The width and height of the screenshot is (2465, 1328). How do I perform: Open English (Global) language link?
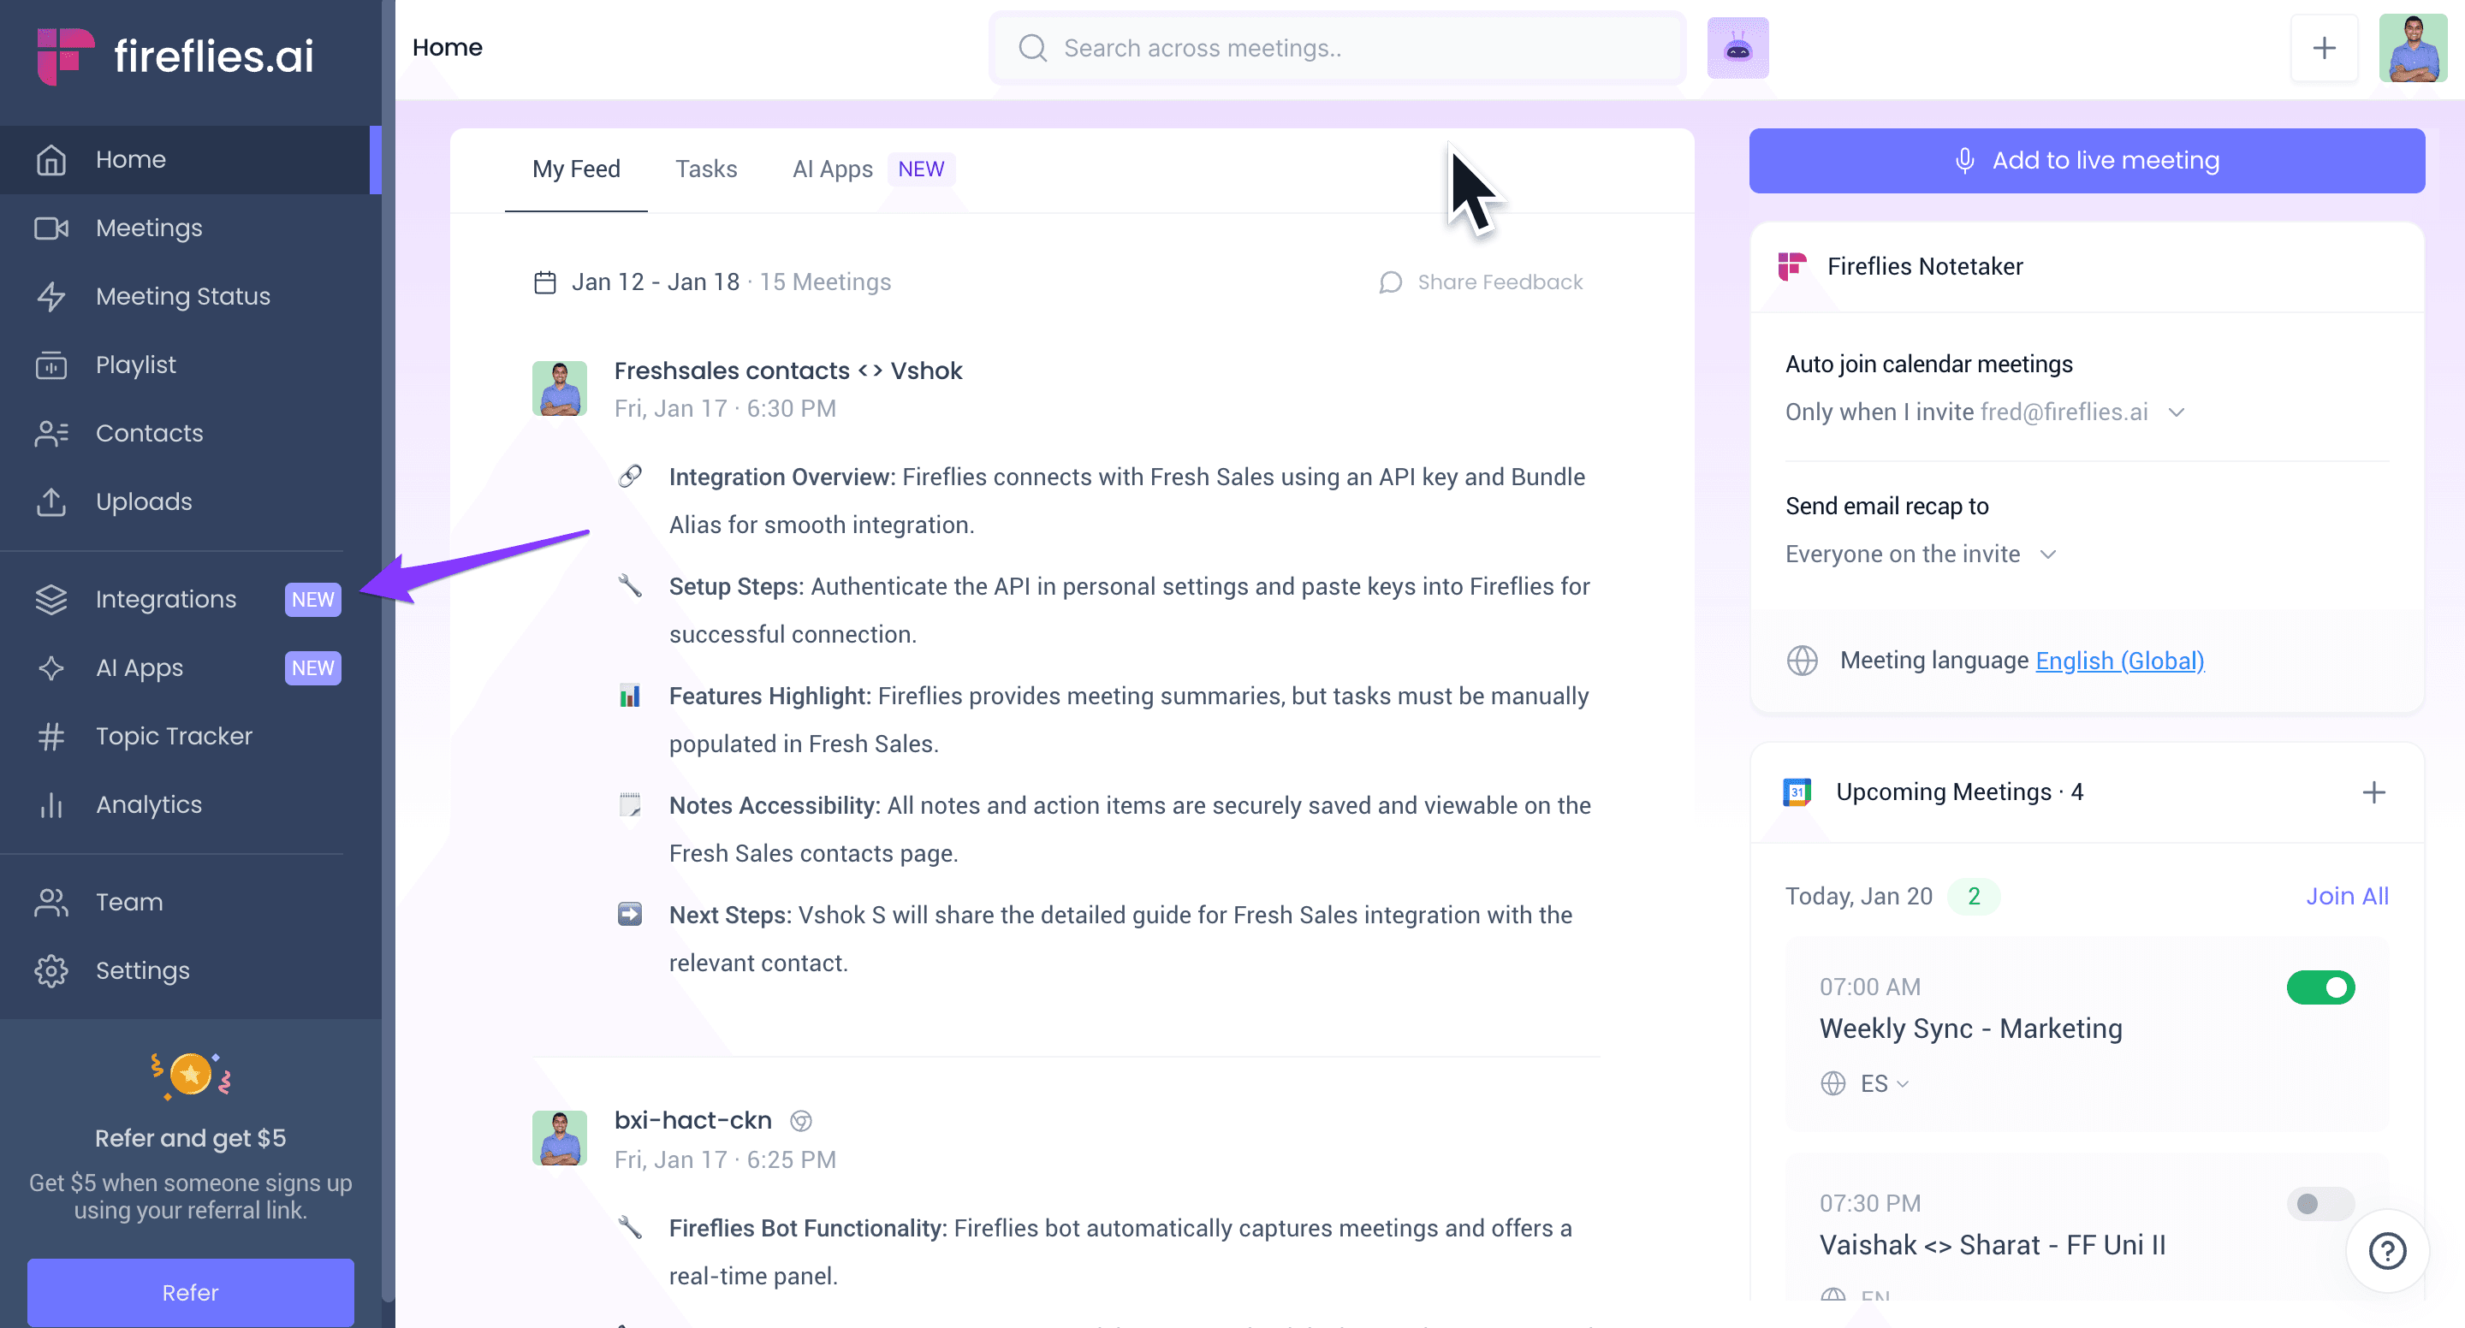(x=2119, y=661)
